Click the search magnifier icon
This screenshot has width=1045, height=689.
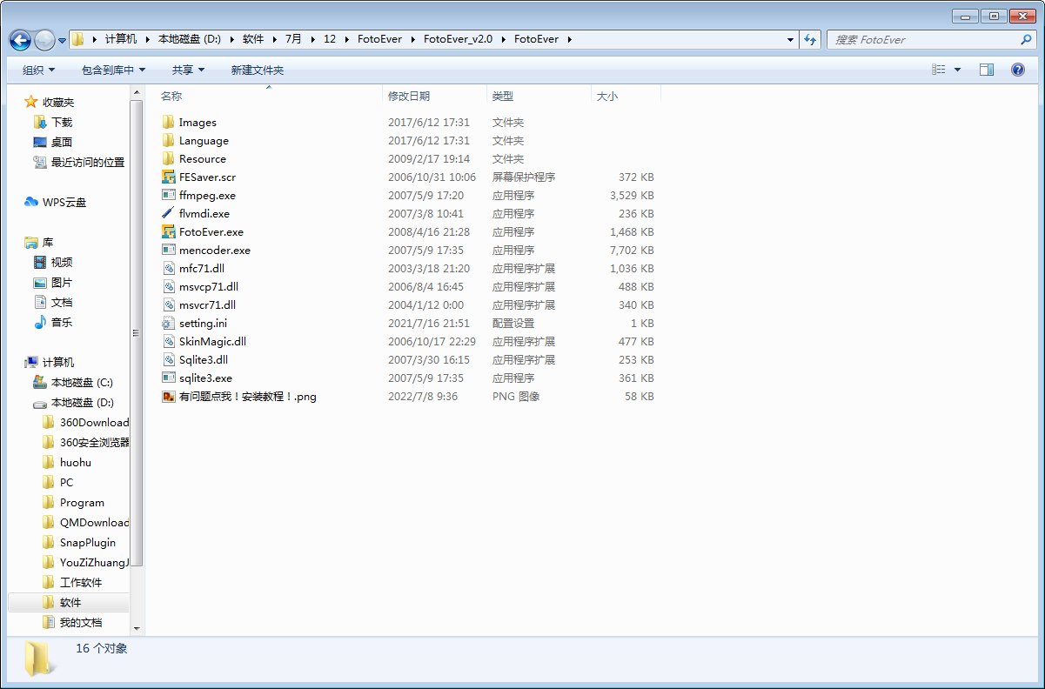point(1027,39)
